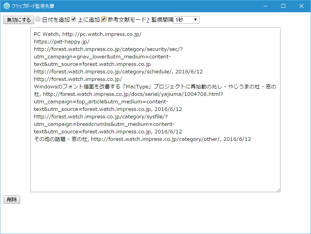
Task: Click the 削除 button
Action: coord(12,199)
